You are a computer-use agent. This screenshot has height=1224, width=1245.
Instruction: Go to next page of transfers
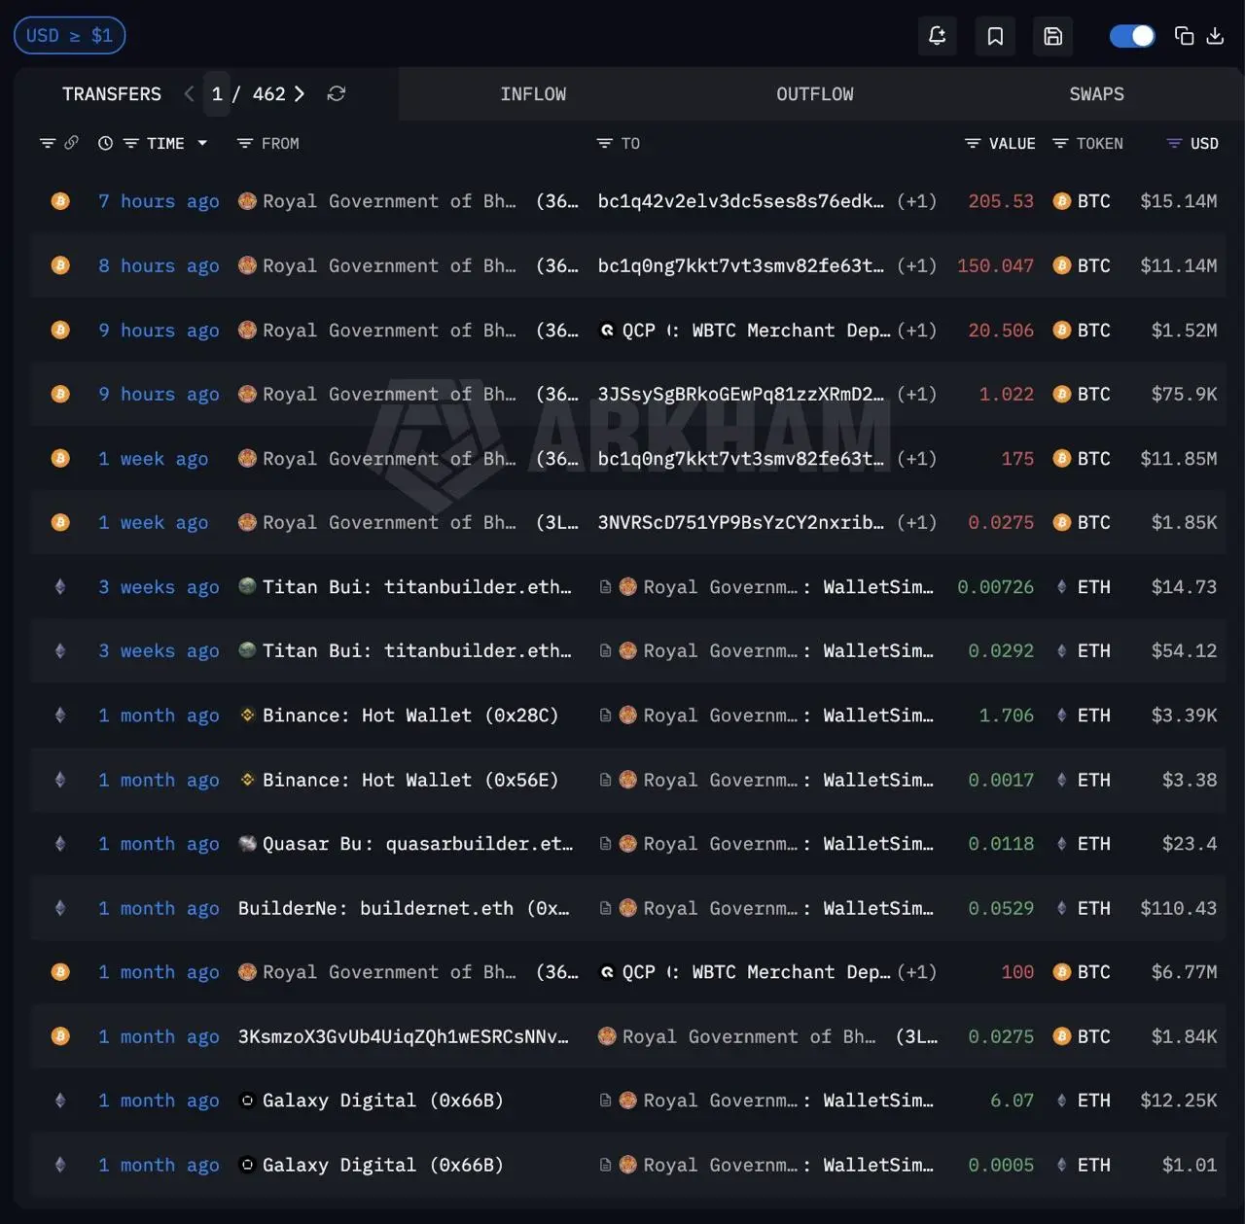300,93
